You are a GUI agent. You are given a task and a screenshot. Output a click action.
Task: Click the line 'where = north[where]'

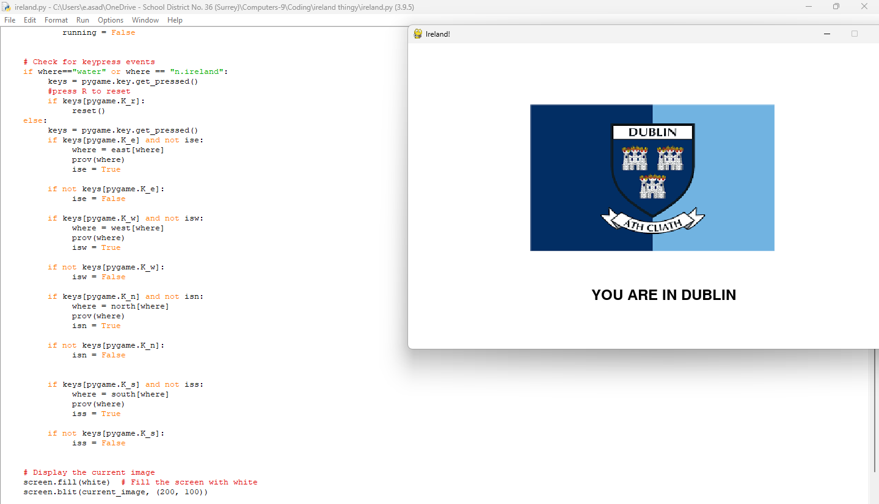pyautogui.click(x=120, y=306)
